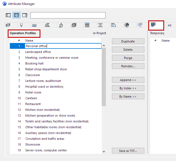Screen dimensions: 176x161
Task: Click the Purge button
Action: coord(128,58)
